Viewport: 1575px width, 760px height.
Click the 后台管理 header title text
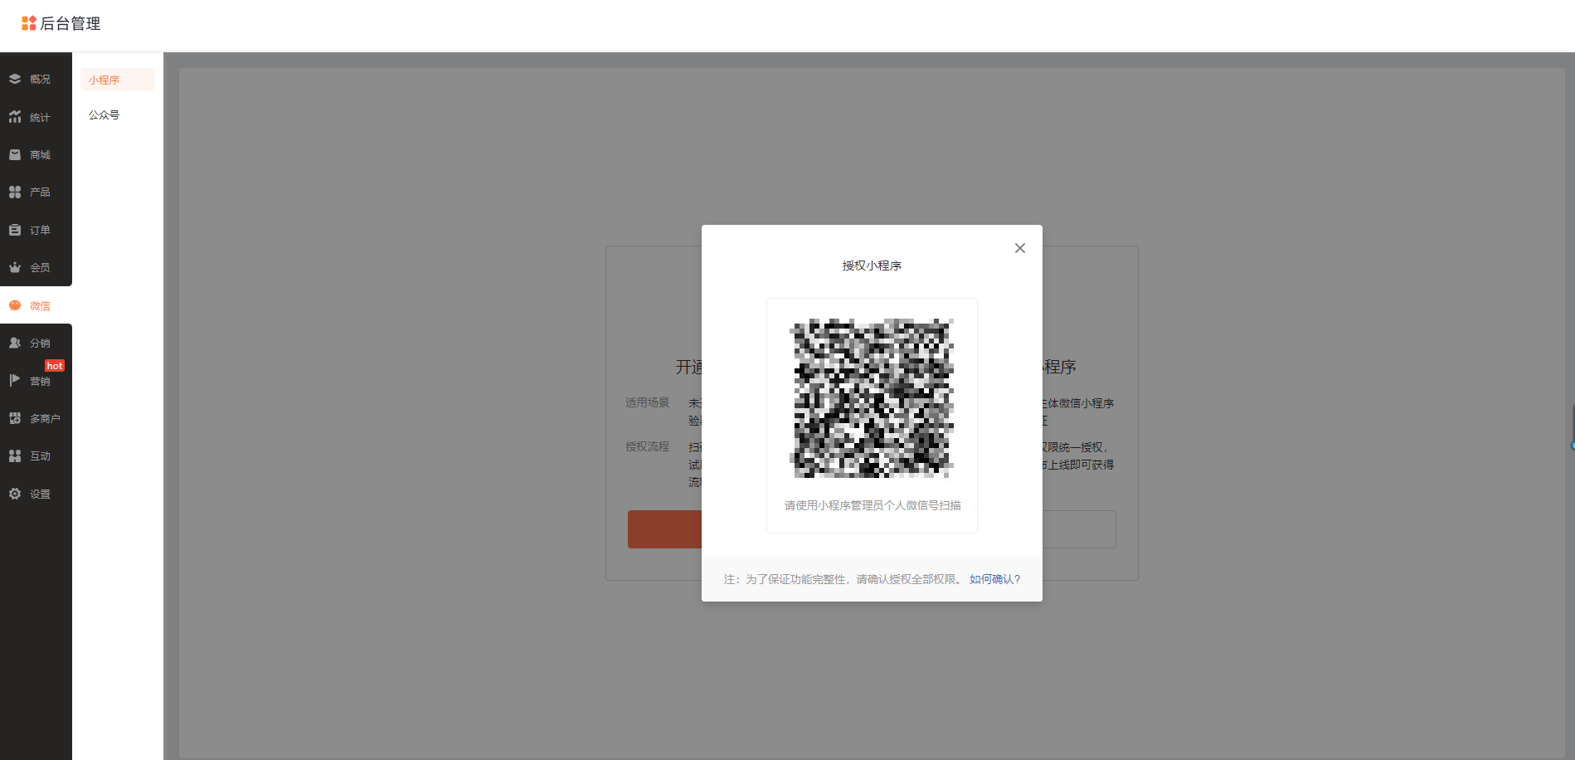pos(70,24)
